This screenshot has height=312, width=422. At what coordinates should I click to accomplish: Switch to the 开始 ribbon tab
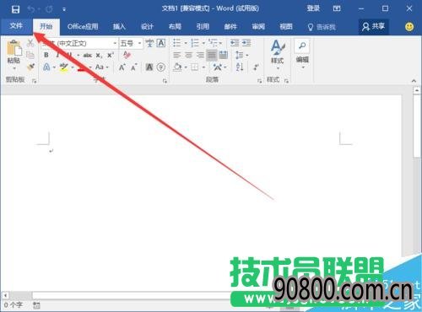coord(46,27)
